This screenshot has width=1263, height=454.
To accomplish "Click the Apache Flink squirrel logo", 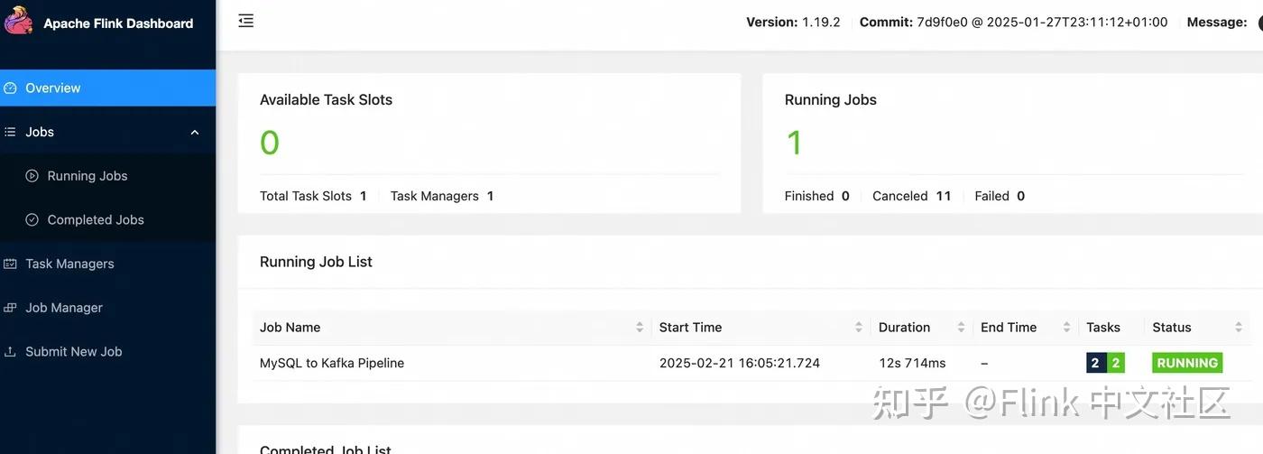I will (18, 22).
